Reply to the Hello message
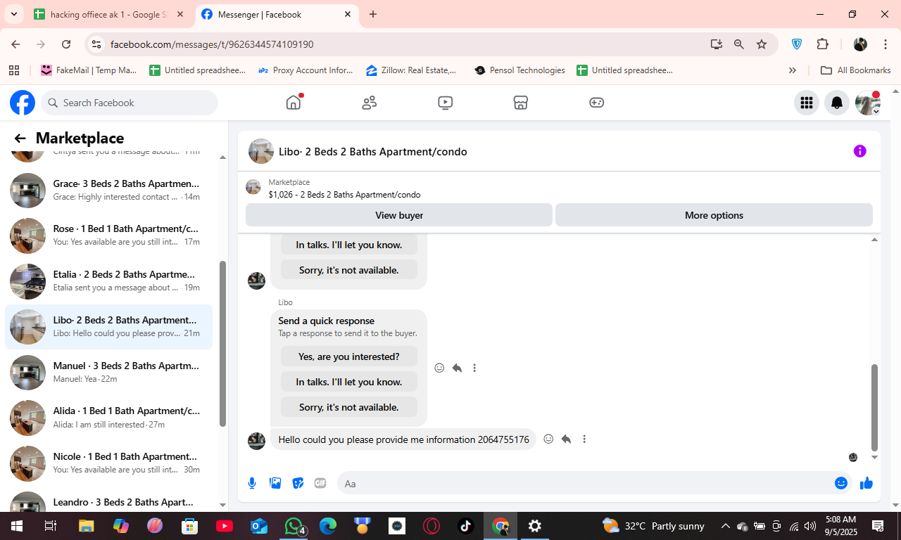Screen dimensions: 901x540 566,439
